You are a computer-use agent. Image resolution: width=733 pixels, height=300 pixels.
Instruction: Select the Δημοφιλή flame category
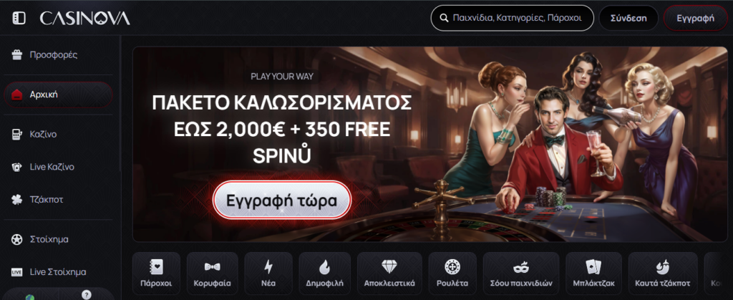pyautogui.click(x=325, y=274)
